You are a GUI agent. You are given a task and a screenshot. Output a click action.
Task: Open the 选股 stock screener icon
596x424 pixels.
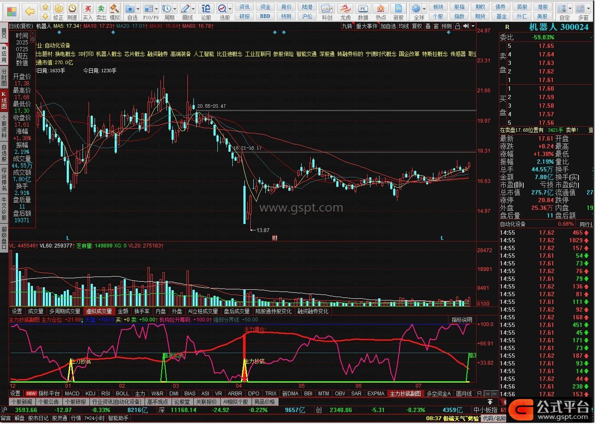point(223,12)
